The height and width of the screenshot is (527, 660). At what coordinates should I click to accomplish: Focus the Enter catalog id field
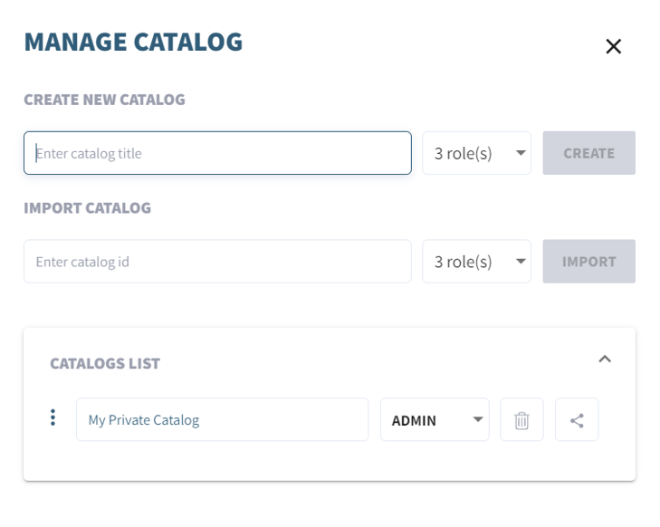(x=217, y=262)
